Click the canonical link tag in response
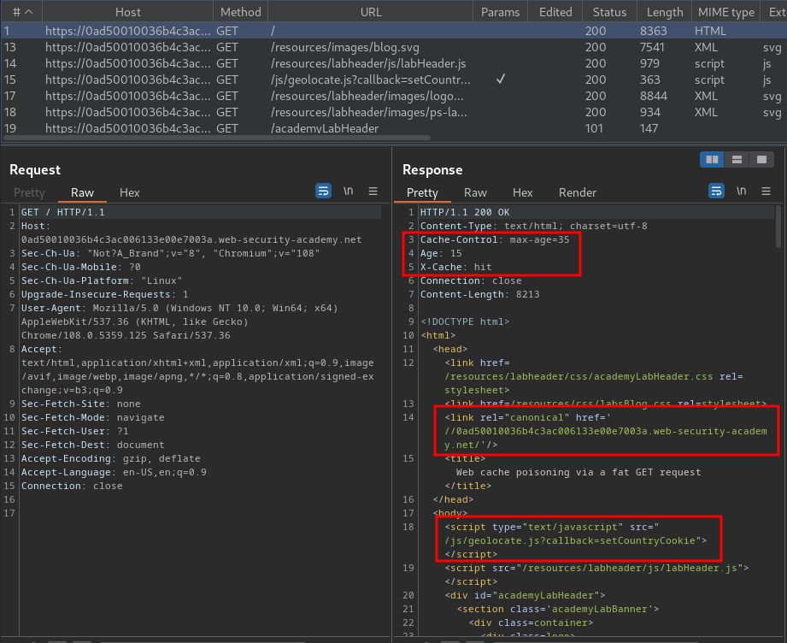 606,431
